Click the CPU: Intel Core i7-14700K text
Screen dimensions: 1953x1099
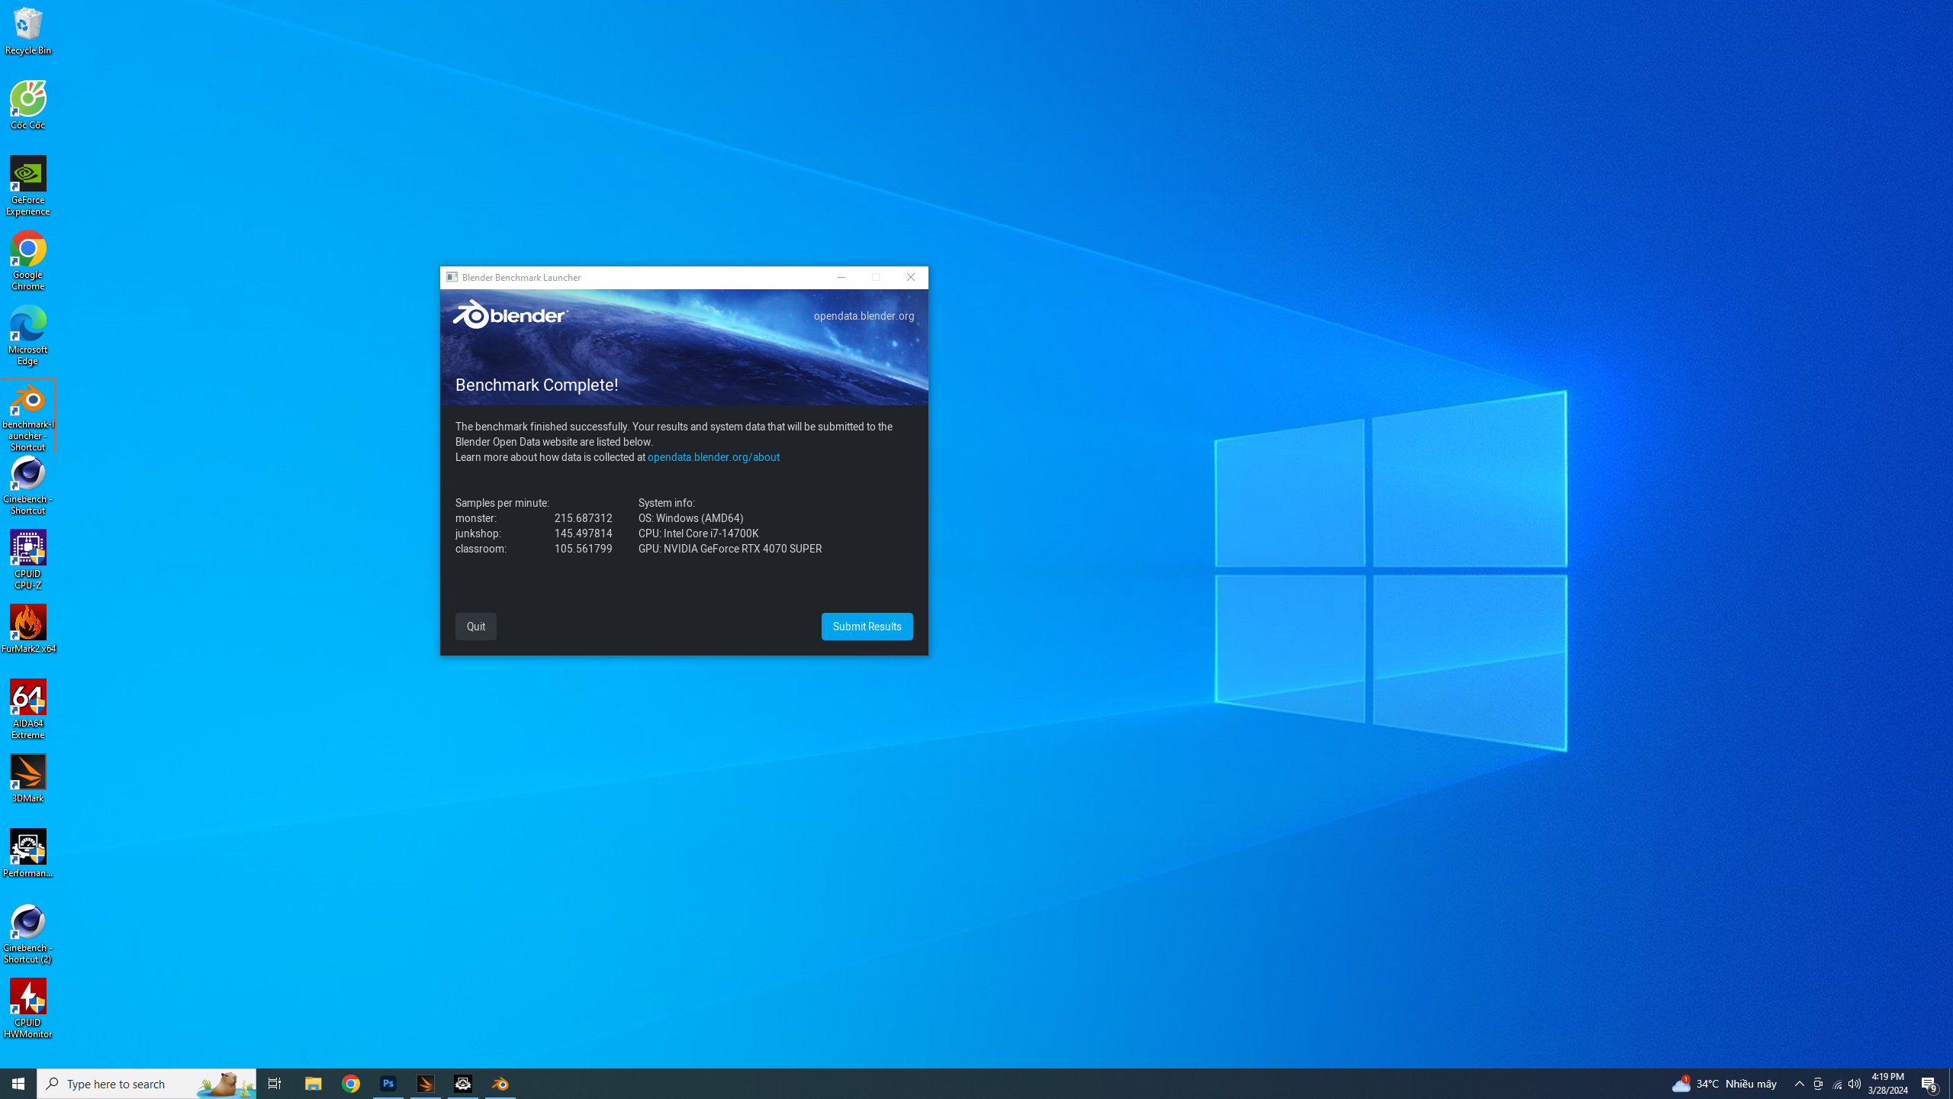pos(698,533)
